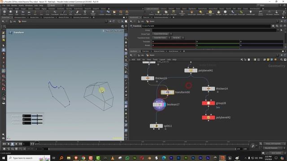Open Chrome from the Windows taskbar
The height and width of the screenshot is (161, 287).
[x=83, y=158]
